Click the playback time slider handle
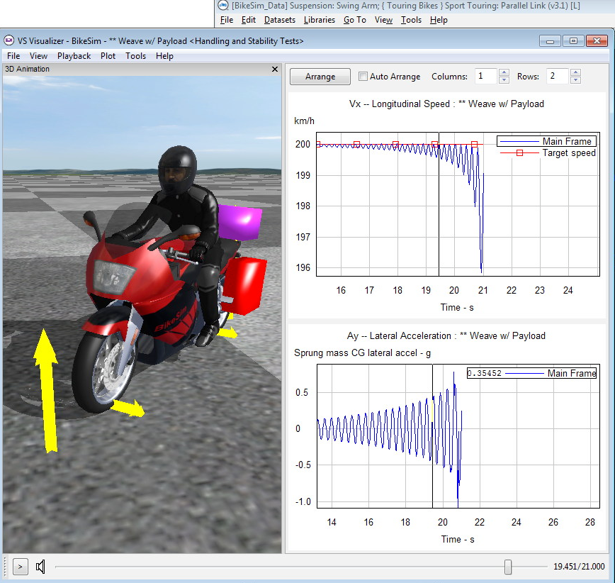 tap(508, 567)
